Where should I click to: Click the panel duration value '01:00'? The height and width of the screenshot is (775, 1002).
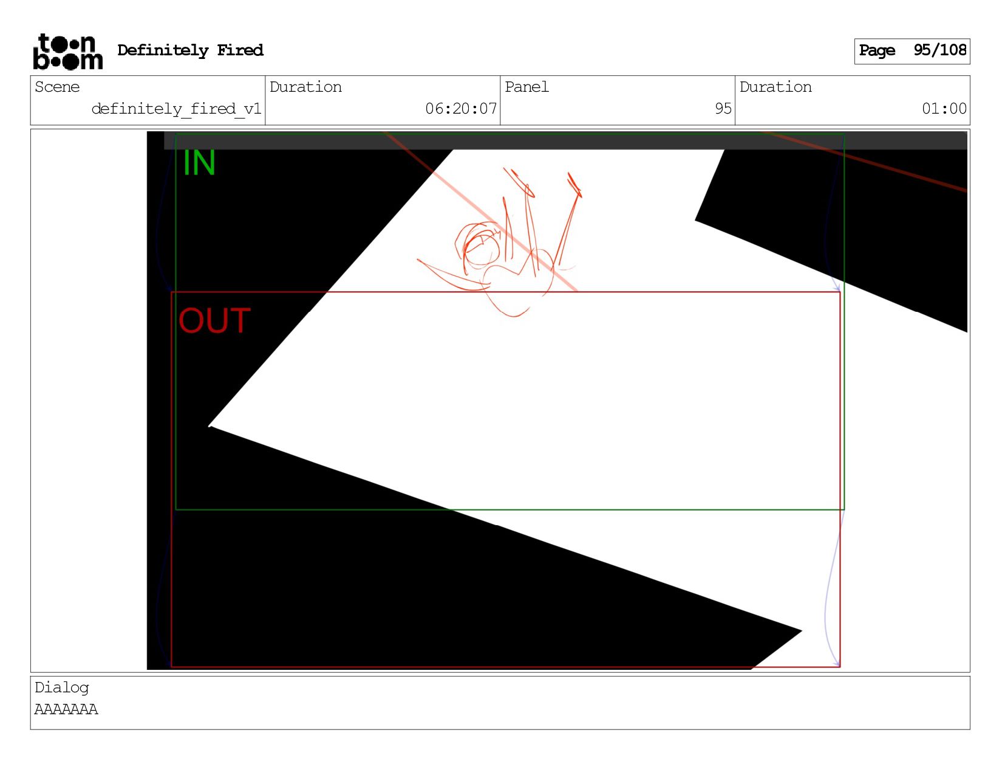coord(944,109)
